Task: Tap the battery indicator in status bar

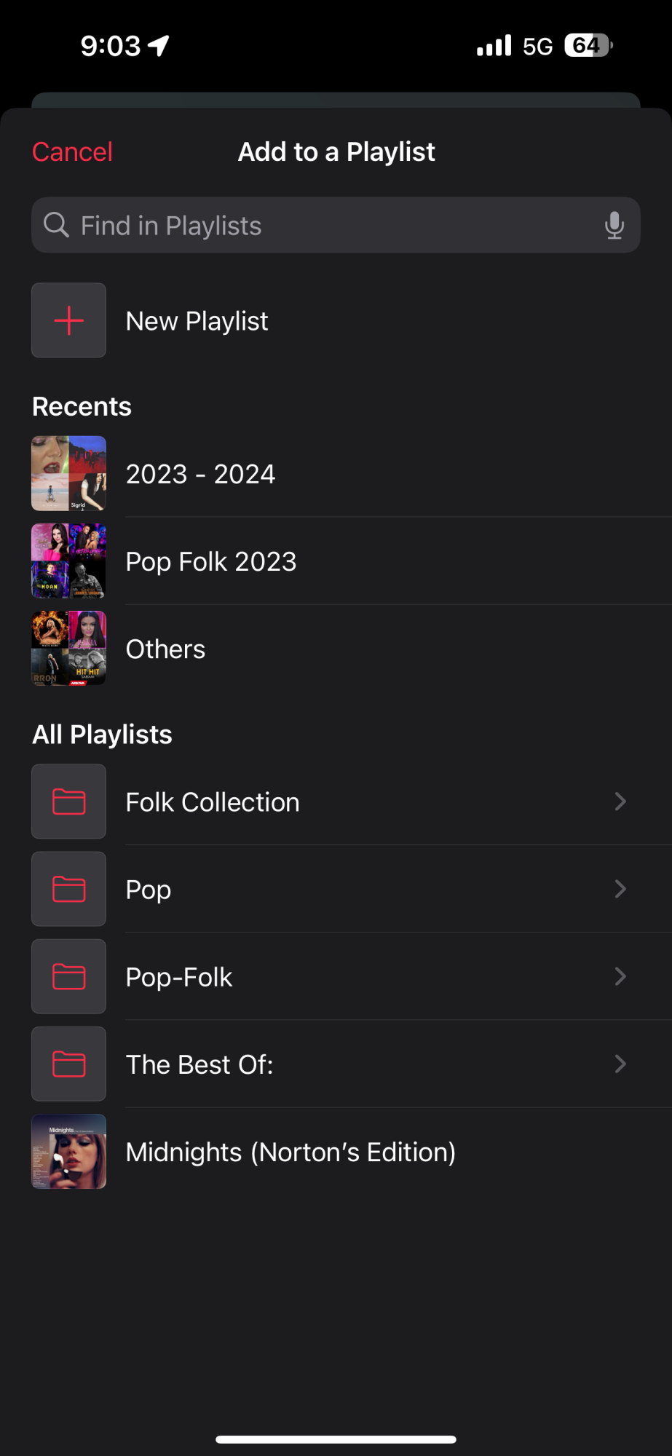Action: (x=588, y=46)
